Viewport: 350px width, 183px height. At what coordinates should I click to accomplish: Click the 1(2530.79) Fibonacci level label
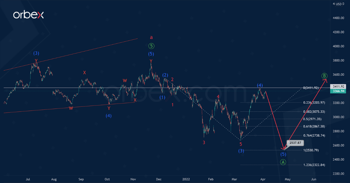(311, 150)
